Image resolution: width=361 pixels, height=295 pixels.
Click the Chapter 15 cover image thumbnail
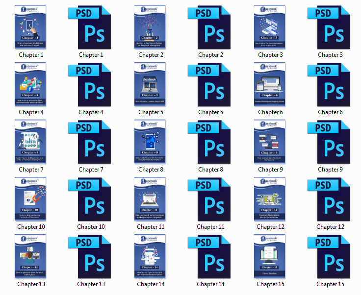pyautogui.click(x=270, y=256)
